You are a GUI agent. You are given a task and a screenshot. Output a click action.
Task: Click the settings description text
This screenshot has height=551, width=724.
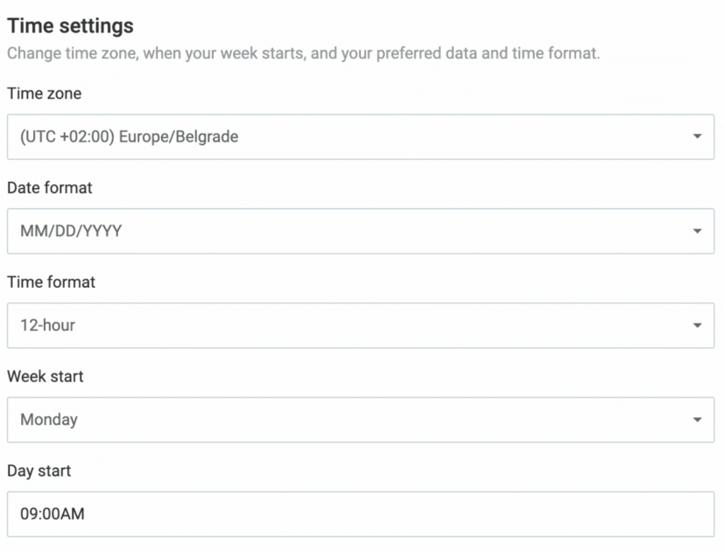tap(303, 53)
